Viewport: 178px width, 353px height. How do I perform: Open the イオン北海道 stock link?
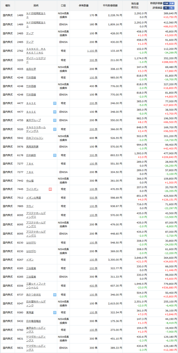click(x=33, y=198)
